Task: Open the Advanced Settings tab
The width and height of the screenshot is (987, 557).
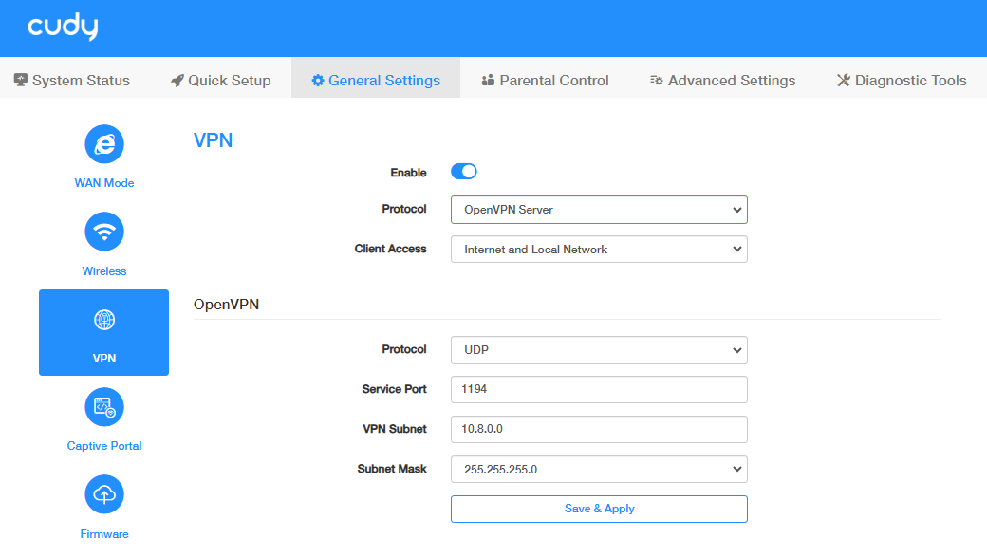Action: pyautogui.click(x=722, y=81)
